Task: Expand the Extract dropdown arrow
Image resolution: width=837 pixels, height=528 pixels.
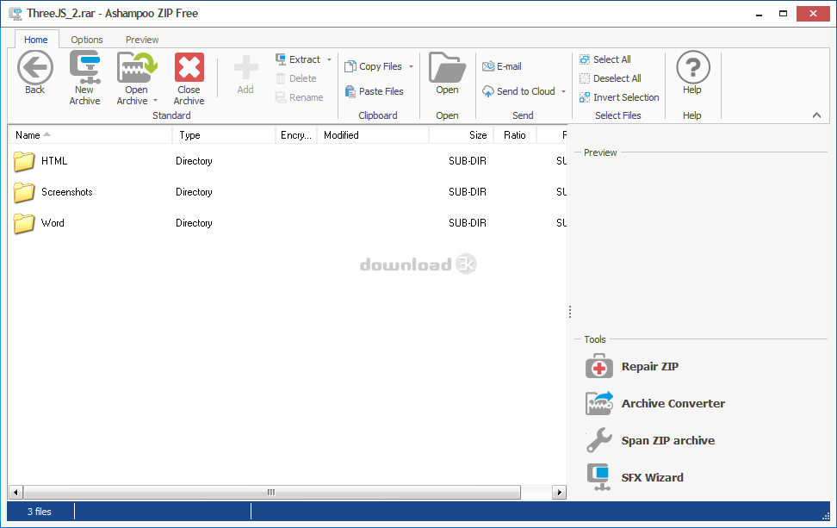Action: pyautogui.click(x=329, y=59)
